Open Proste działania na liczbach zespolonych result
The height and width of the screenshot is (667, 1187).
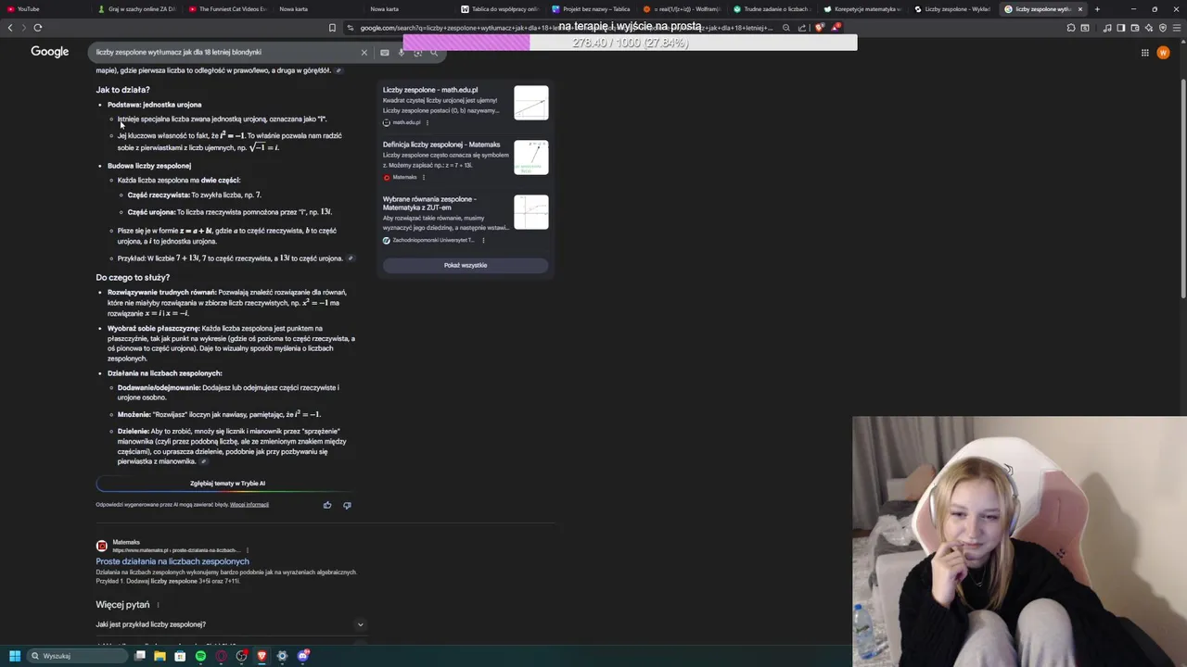coord(172,561)
